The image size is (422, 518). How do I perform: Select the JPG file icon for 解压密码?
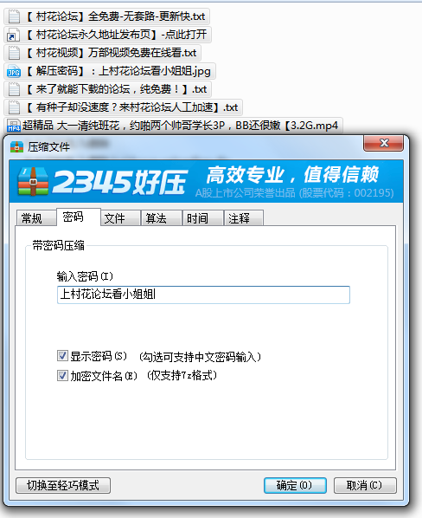[x=14, y=71]
